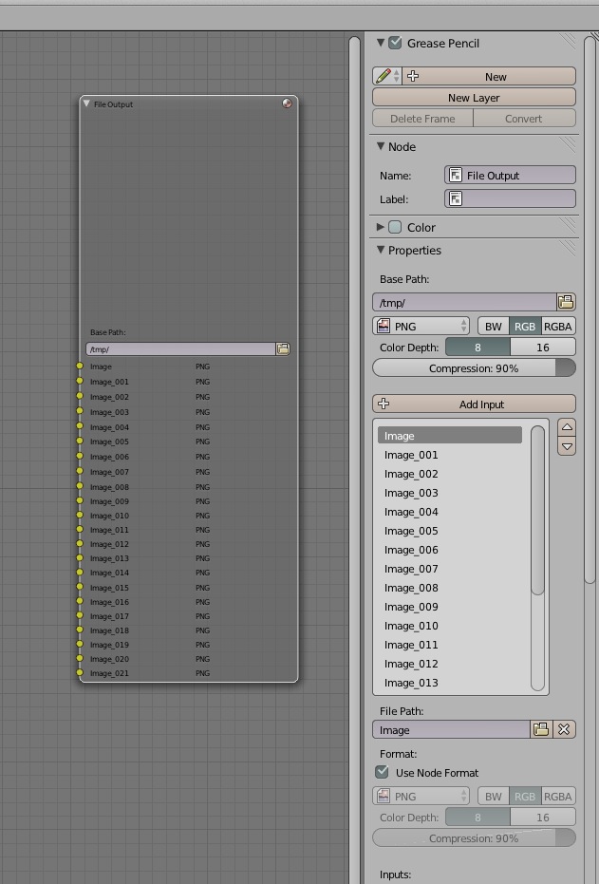This screenshot has height=884, width=599.
Task: Move the input up with the up arrow
Action: pos(567,427)
